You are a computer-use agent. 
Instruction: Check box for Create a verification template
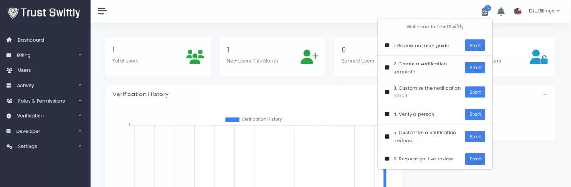(387, 67)
